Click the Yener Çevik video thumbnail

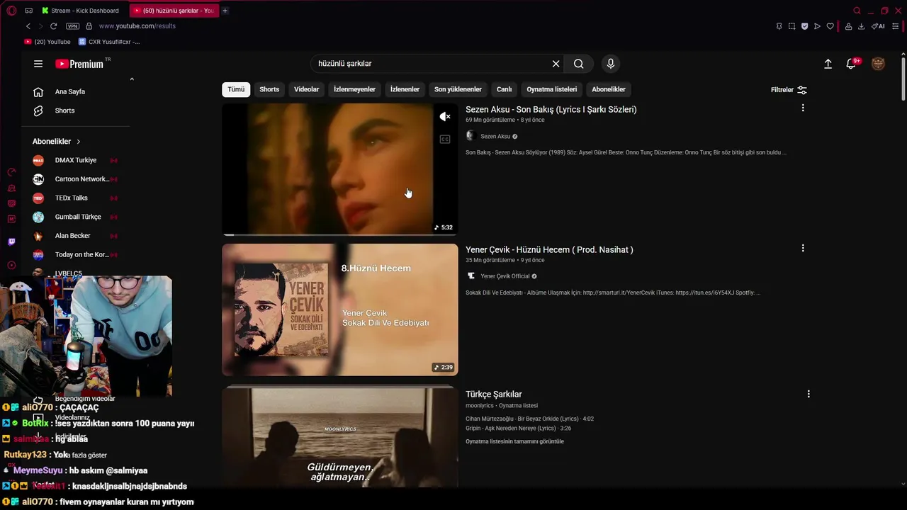pos(340,310)
